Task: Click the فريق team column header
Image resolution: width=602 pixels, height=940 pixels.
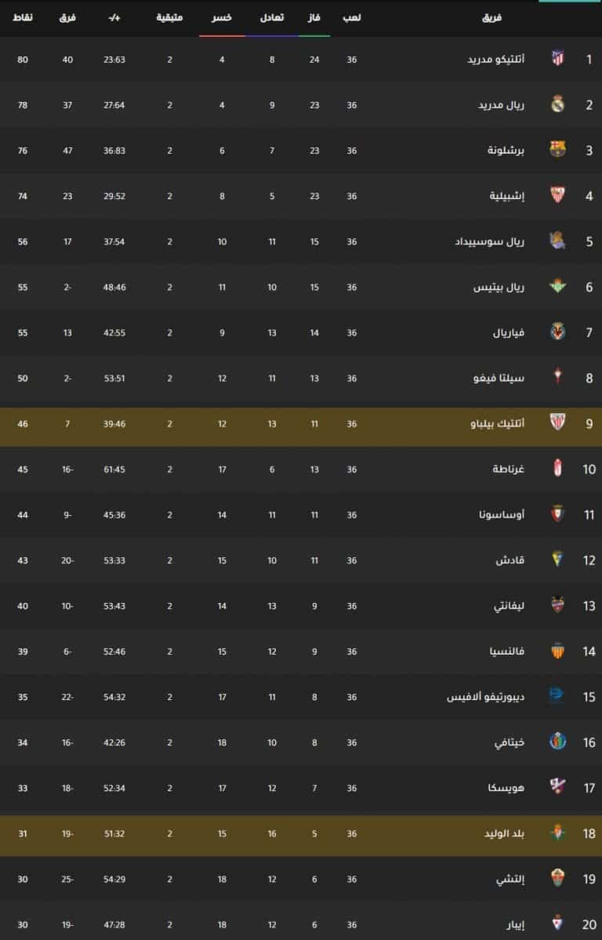Action: tap(491, 18)
